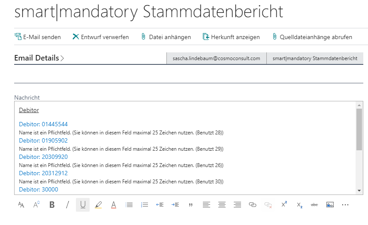Click the Pflichtfeld line ending Benutzt 30
The image size is (368, 225).
point(121,182)
